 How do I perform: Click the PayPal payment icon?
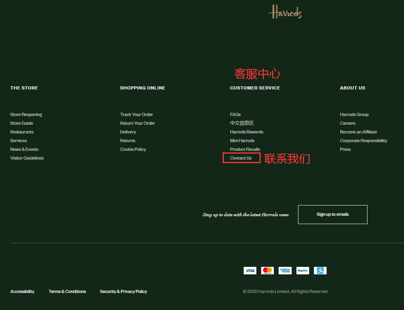[x=303, y=270]
